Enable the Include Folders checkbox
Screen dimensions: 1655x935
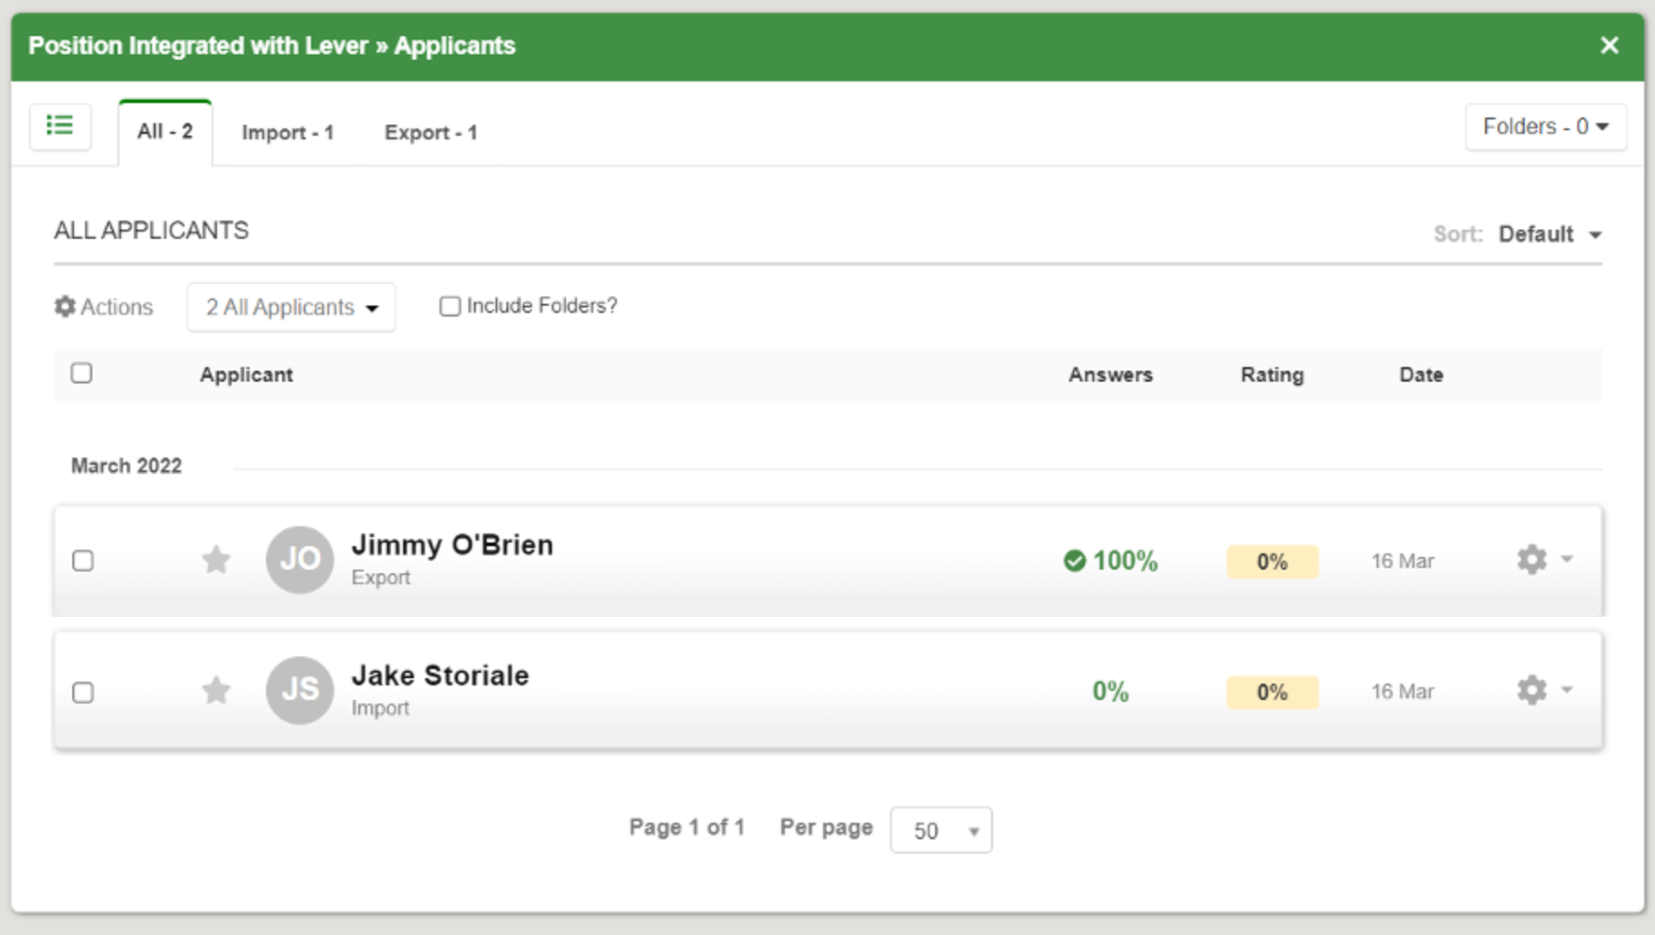click(x=449, y=307)
